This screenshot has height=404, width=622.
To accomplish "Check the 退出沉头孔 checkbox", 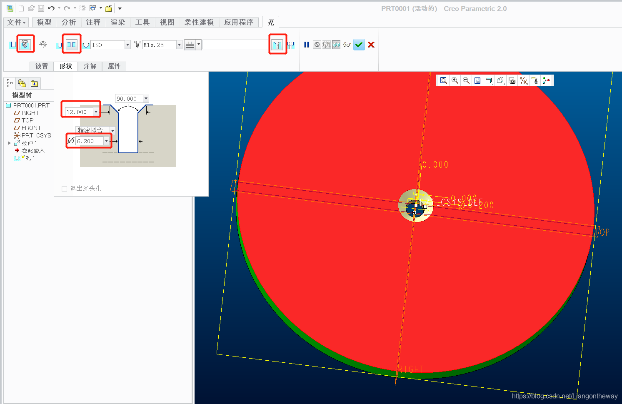I will point(65,189).
